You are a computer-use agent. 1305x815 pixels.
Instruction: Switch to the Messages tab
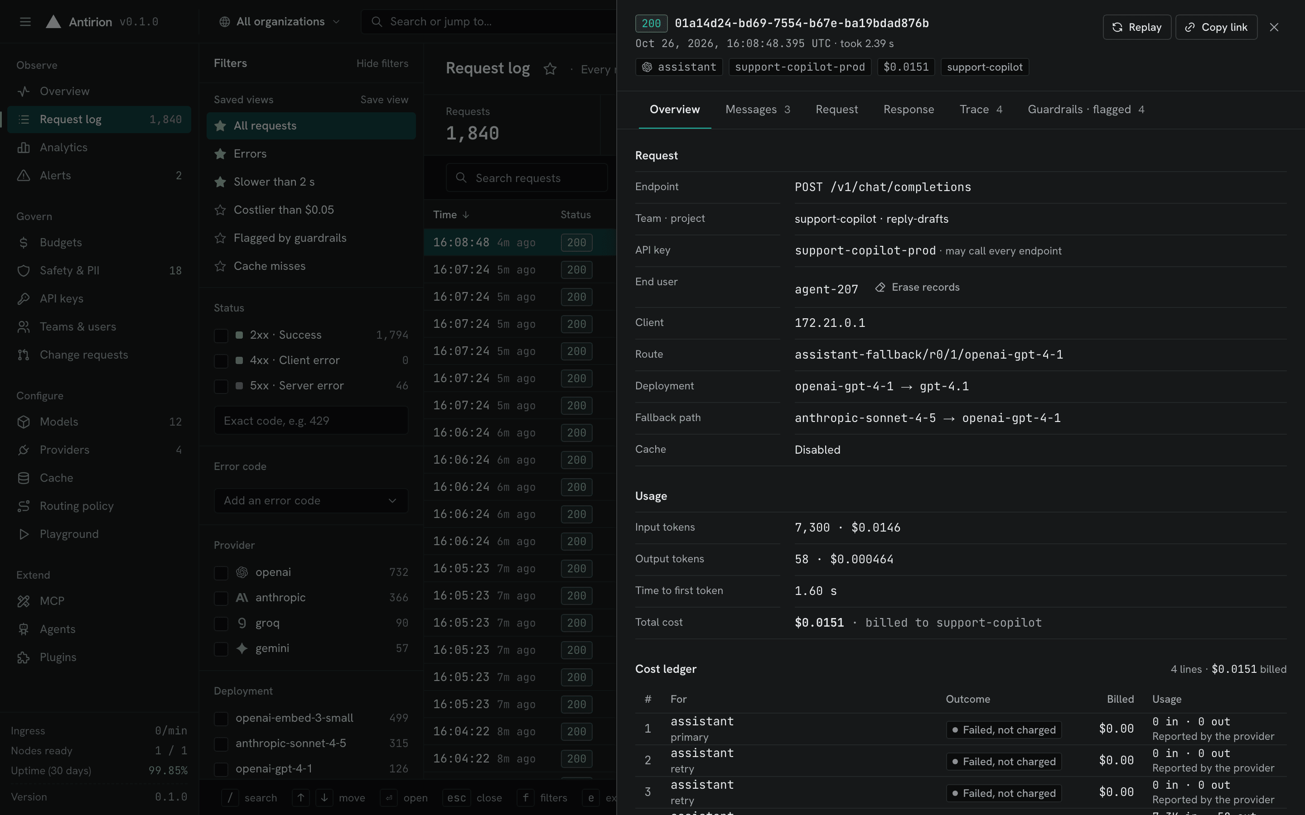[x=758, y=110]
